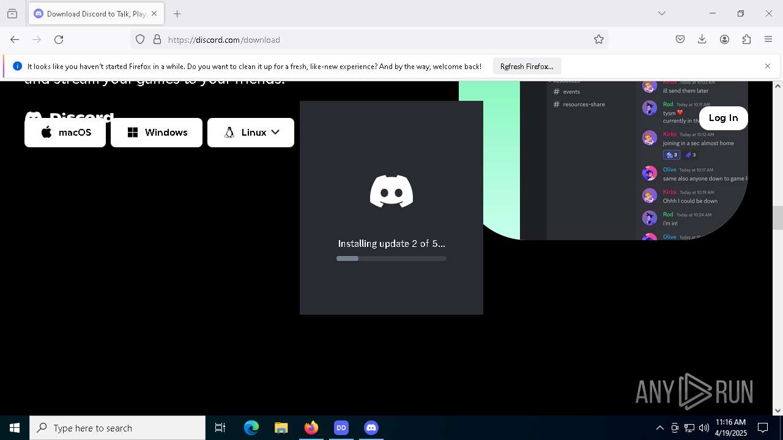Click the volume speaker tray icon
The width and height of the screenshot is (783, 440).
click(704, 428)
